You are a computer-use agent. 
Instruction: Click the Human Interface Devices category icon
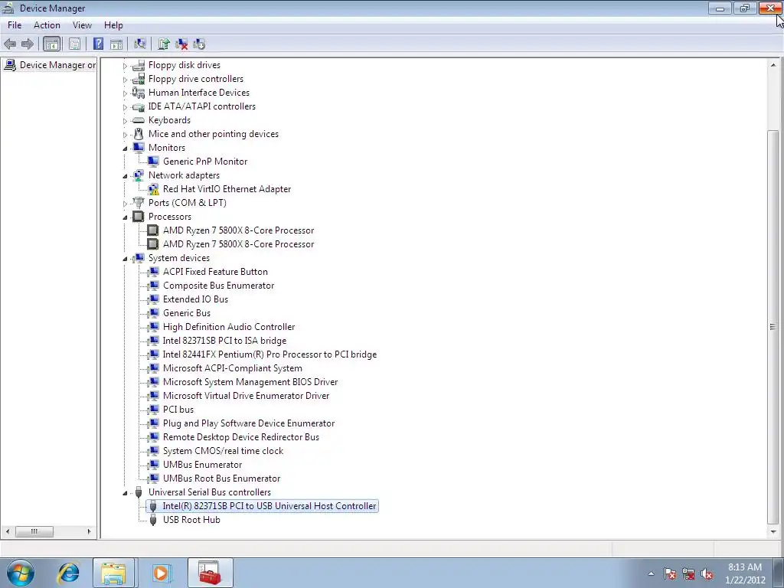(x=139, y=93)
